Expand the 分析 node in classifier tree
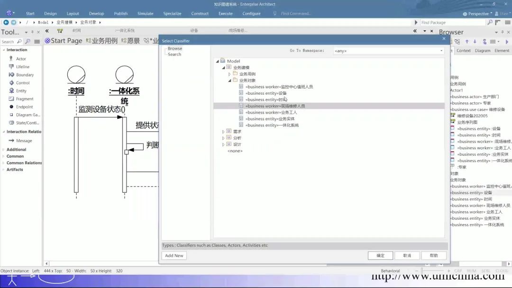The height and width of the screenshot is (288, 512). click(223, 138)
